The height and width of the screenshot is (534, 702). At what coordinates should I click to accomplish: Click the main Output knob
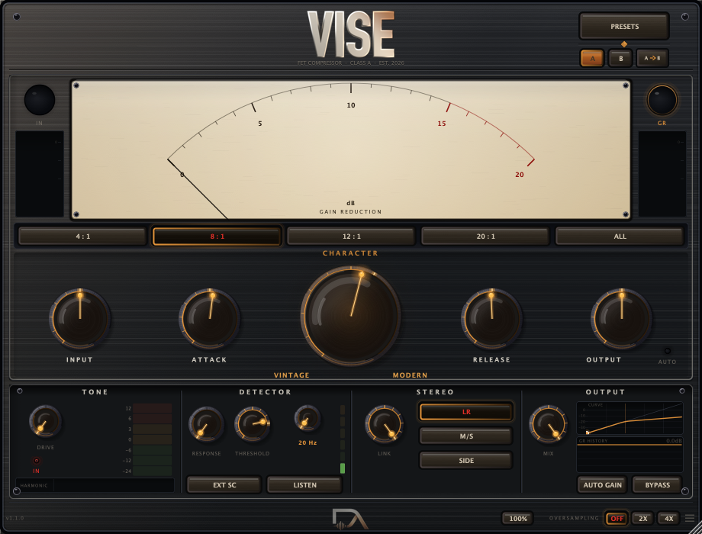click(621, 318)
